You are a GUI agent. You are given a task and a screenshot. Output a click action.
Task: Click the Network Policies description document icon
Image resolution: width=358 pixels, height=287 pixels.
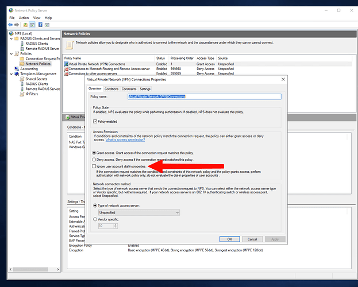[70, 45]
